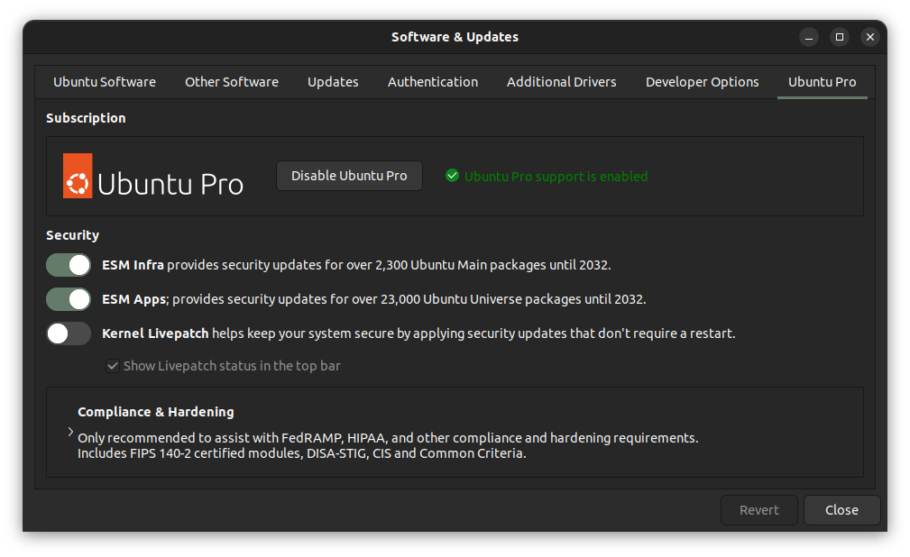Viewport: 910px width, 557px height.
Task: Maximize the Software & Updates window
Action: (x=839, y=37)
